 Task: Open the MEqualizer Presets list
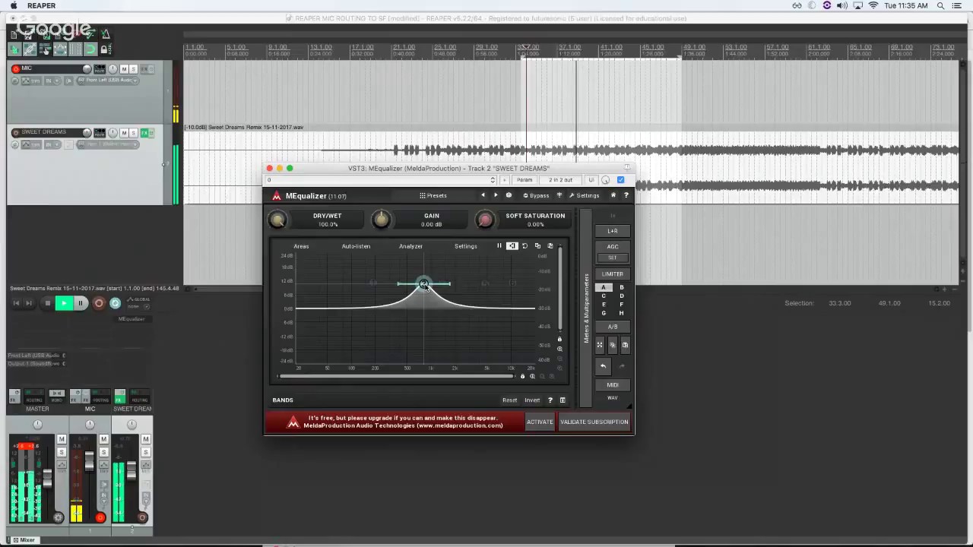tap(433, 195)
